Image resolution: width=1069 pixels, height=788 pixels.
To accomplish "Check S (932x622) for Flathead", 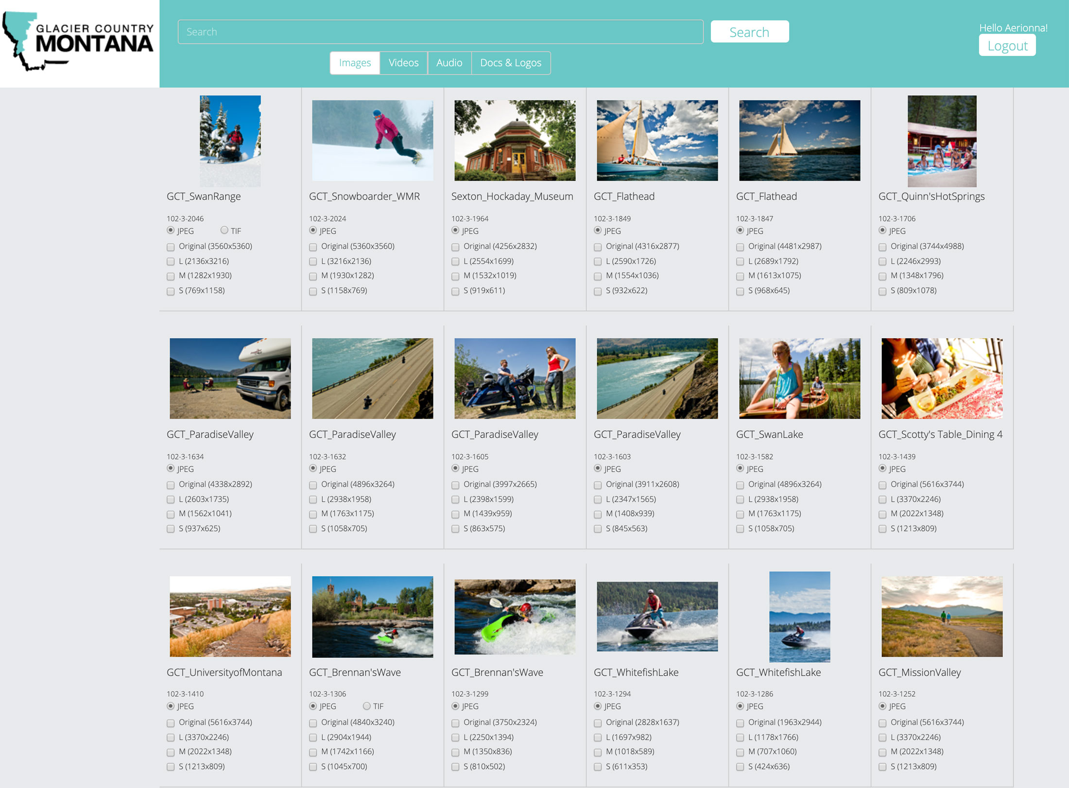I will point(598,291).
